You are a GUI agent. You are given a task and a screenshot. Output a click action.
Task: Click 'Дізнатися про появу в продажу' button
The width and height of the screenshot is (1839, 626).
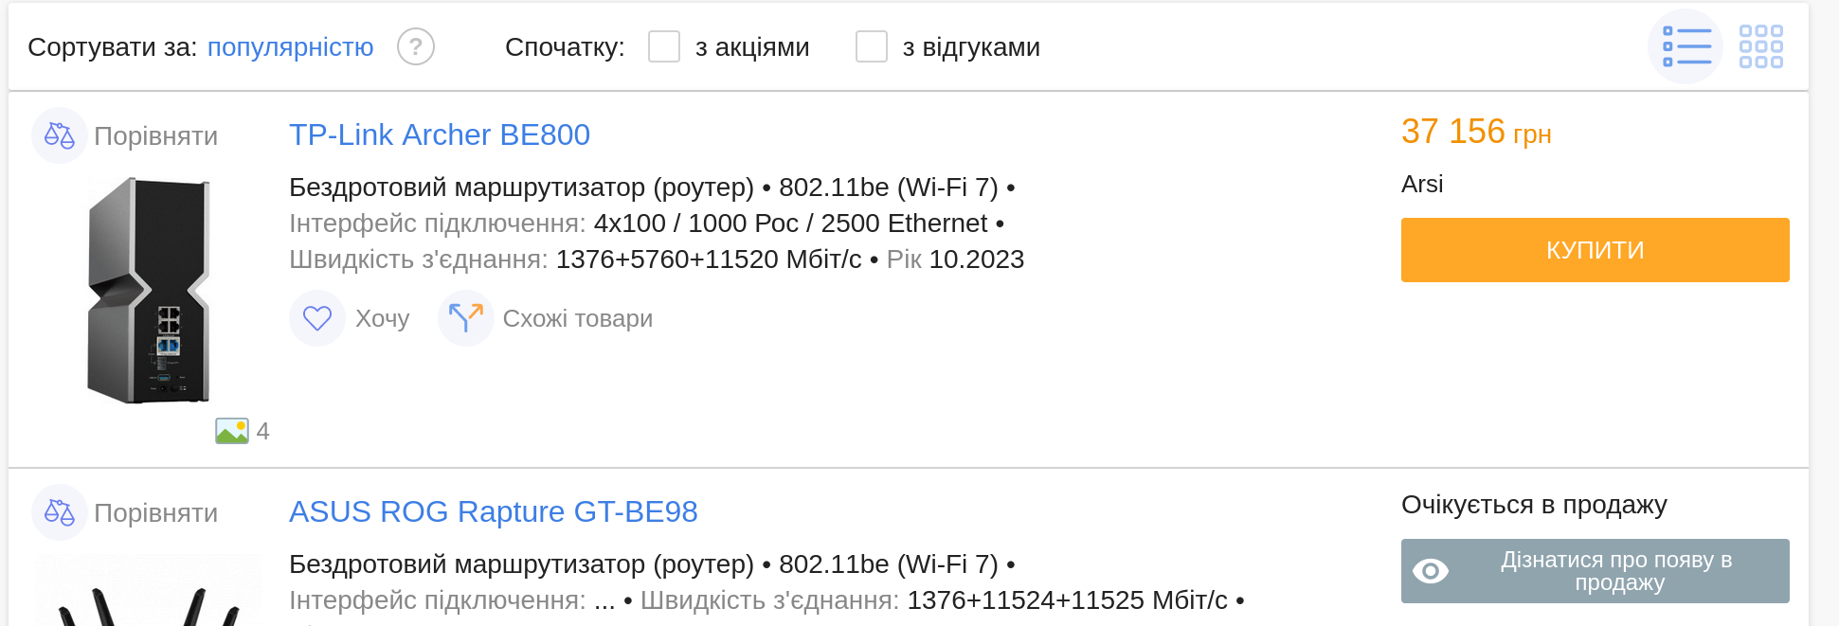(1595, 571)
